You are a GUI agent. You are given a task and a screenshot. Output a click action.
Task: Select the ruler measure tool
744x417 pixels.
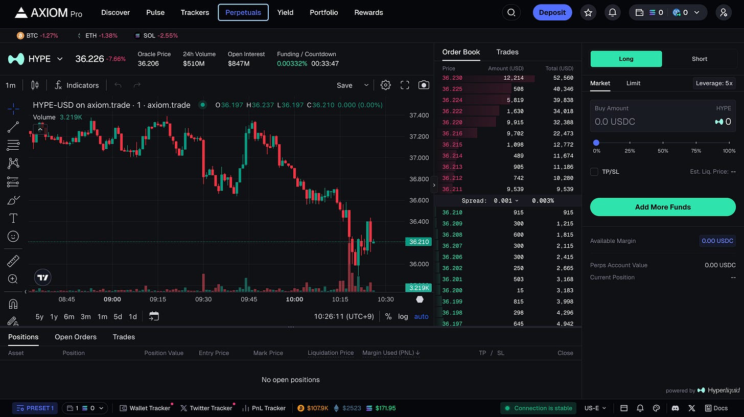13,261
